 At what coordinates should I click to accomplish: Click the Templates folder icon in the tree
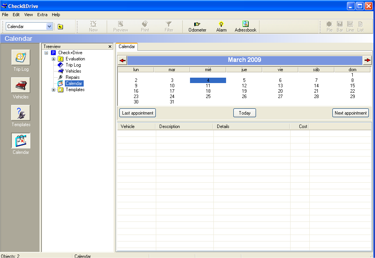coord(61,90)
